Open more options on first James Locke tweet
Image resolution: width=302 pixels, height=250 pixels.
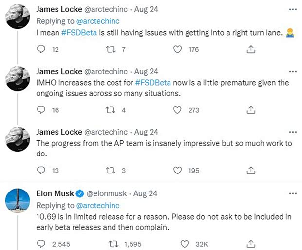coord(292,9)
